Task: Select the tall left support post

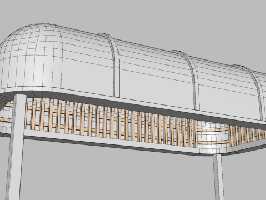Action: [x=16, y=147]
